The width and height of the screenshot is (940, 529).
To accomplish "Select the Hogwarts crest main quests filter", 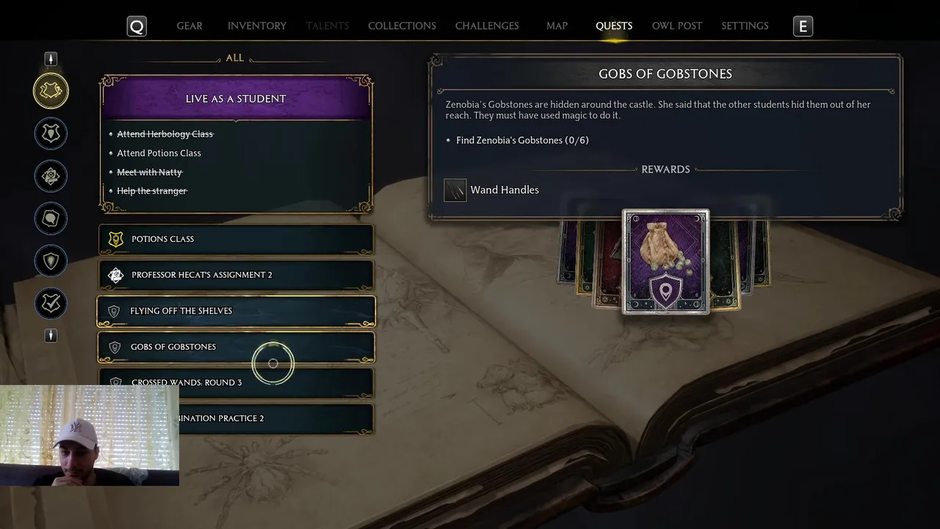I will [51, 134].
